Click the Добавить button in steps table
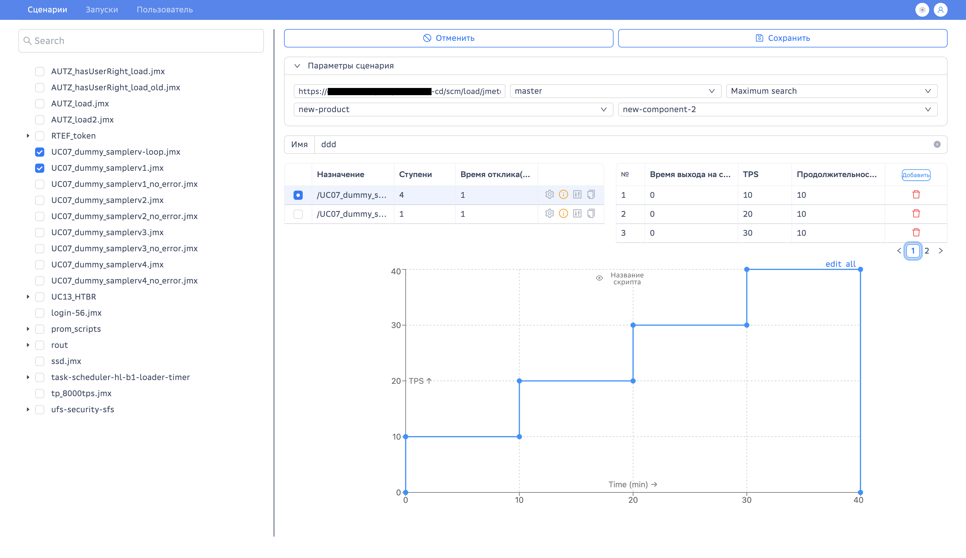This screenshot has width=966, height=558. click(915, 175)
